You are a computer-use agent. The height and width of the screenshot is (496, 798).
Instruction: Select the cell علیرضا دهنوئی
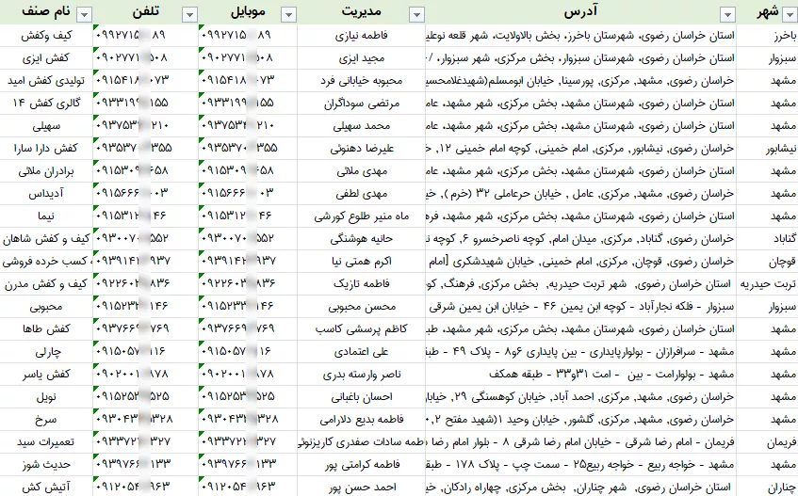362,149
